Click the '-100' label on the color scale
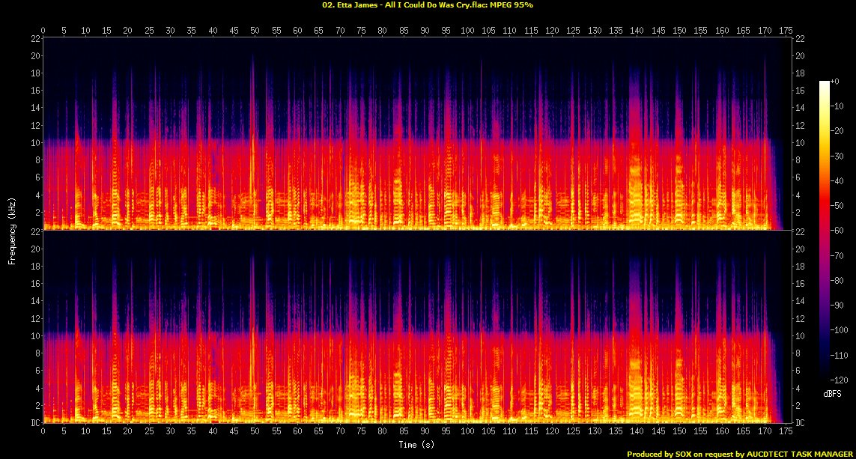The height and width of the screenshot is (459, 856). [839, 330]
